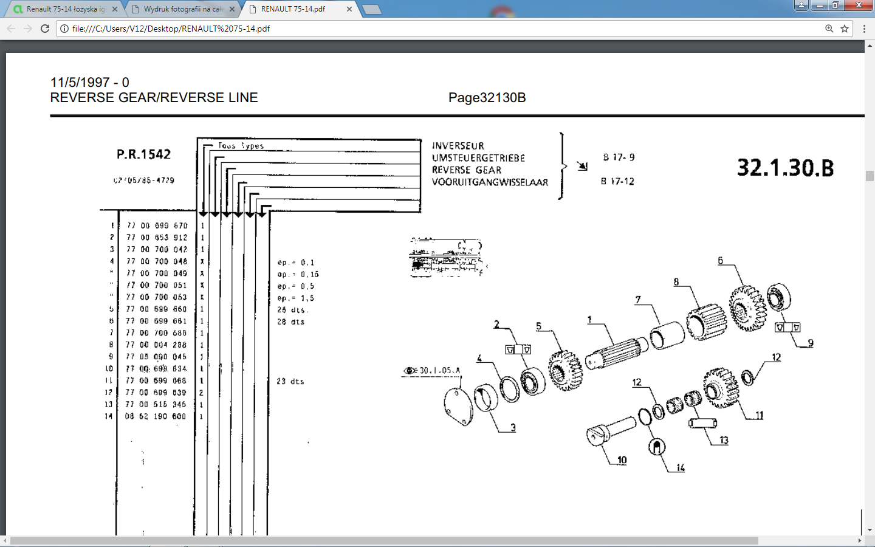Viewport: 875px width, 547px height.
Task: Go back to the previous page
Action: click(11, 29)
